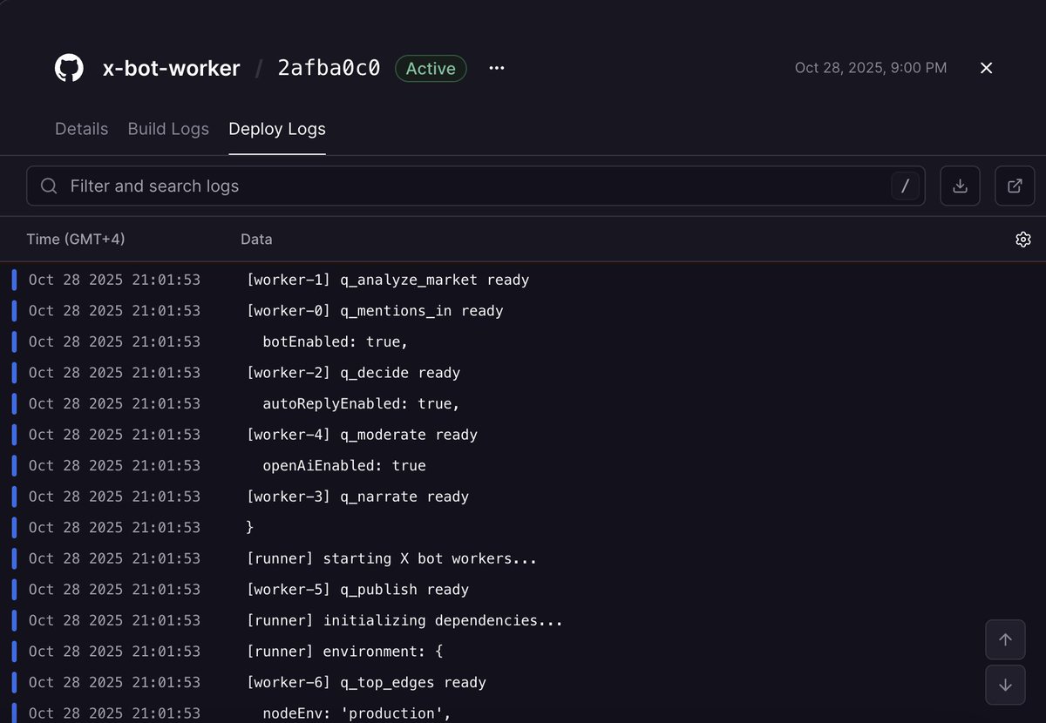Select the Deploy Logs tab
This screenshot has height=723, width=1046.
277,129
